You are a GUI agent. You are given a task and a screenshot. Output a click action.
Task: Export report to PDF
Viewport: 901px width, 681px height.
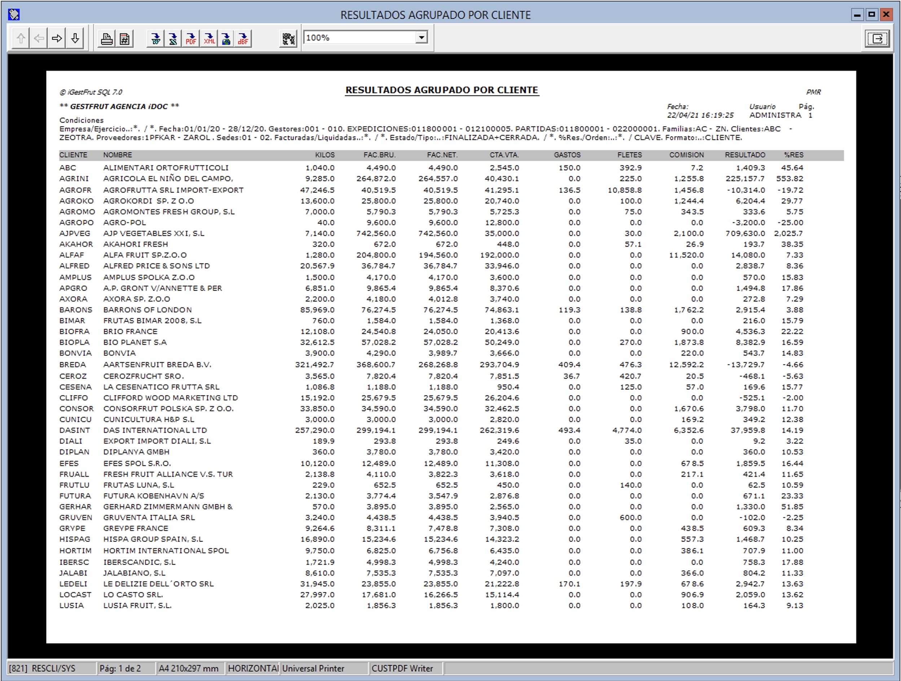tap(191, 39)
